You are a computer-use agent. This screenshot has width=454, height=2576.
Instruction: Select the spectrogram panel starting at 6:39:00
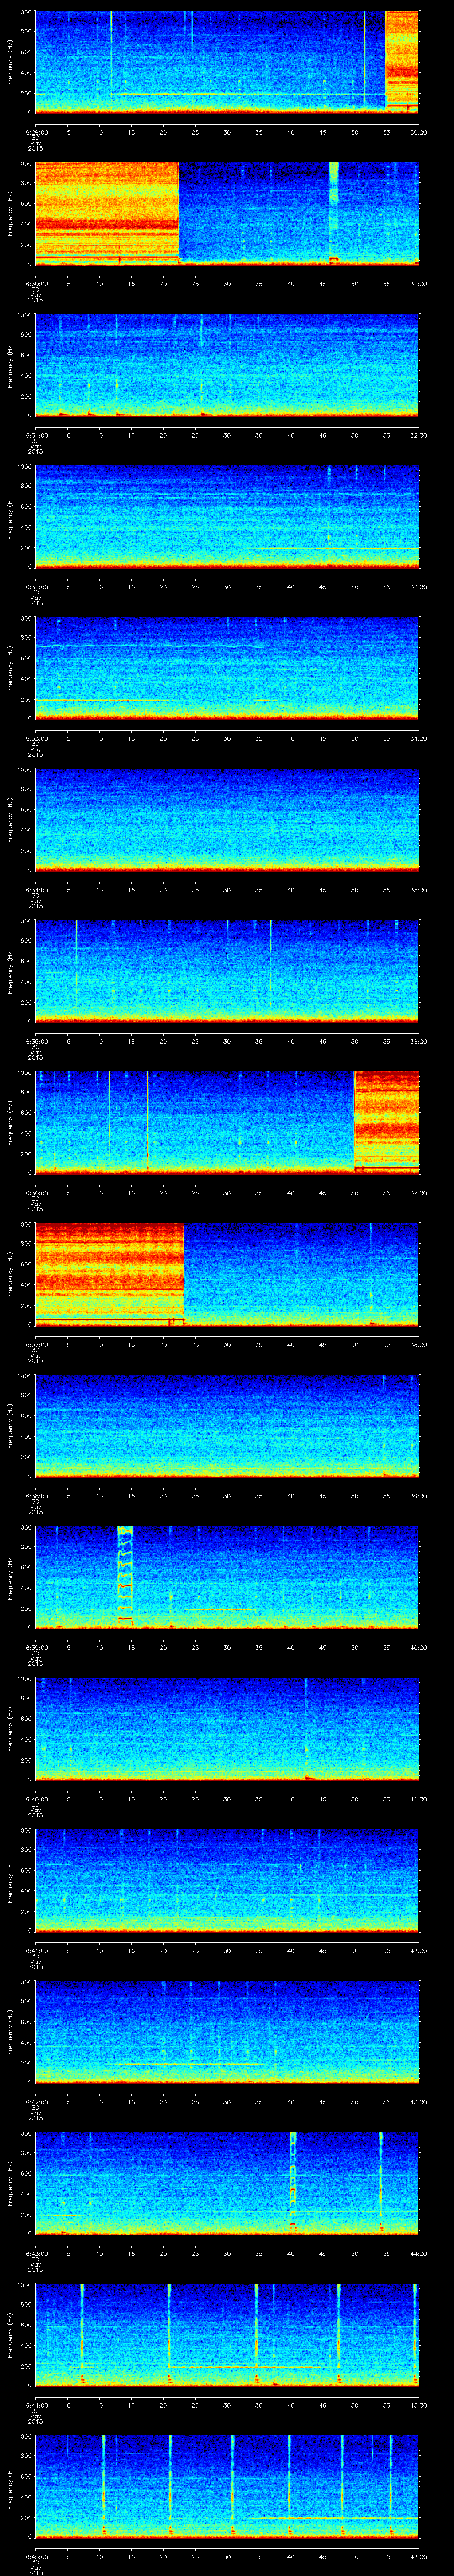pos(227,1576)
